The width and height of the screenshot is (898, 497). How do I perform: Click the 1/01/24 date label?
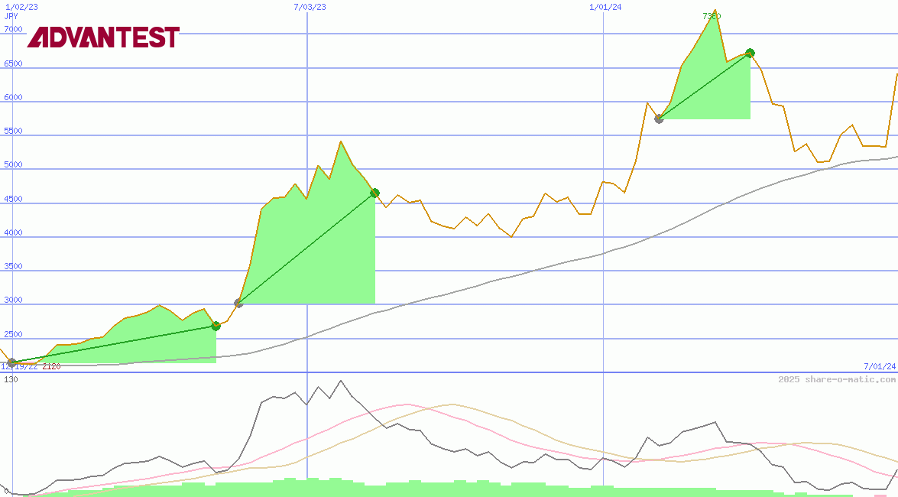pyautogui.click(x=605, y=7)
